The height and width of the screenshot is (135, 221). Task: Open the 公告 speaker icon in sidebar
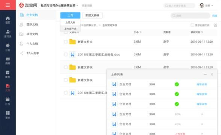(8, 45)
